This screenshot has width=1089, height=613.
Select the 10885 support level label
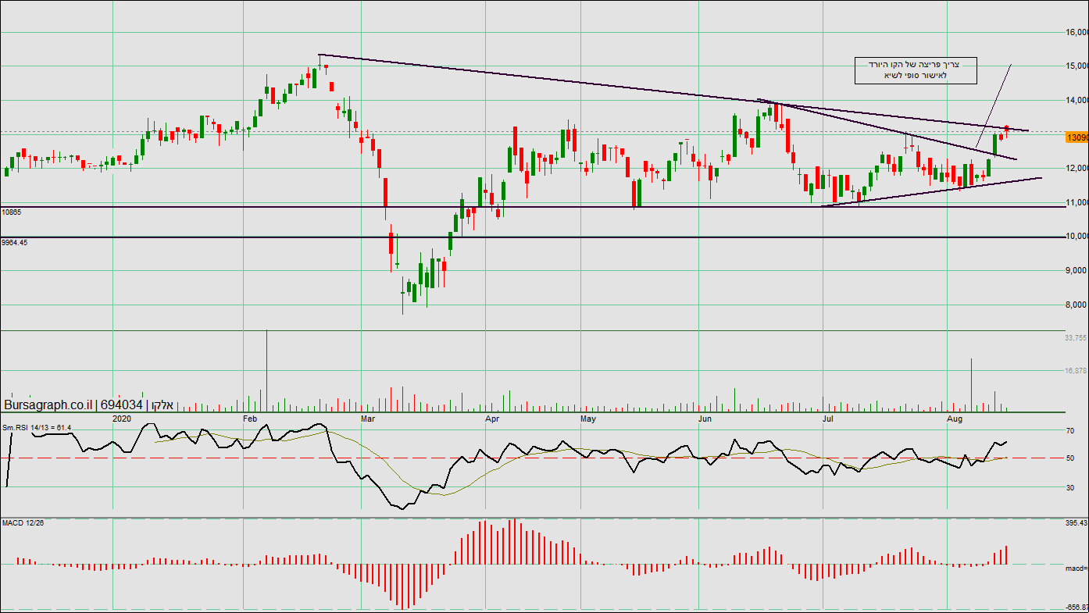(x=11, y=212)
